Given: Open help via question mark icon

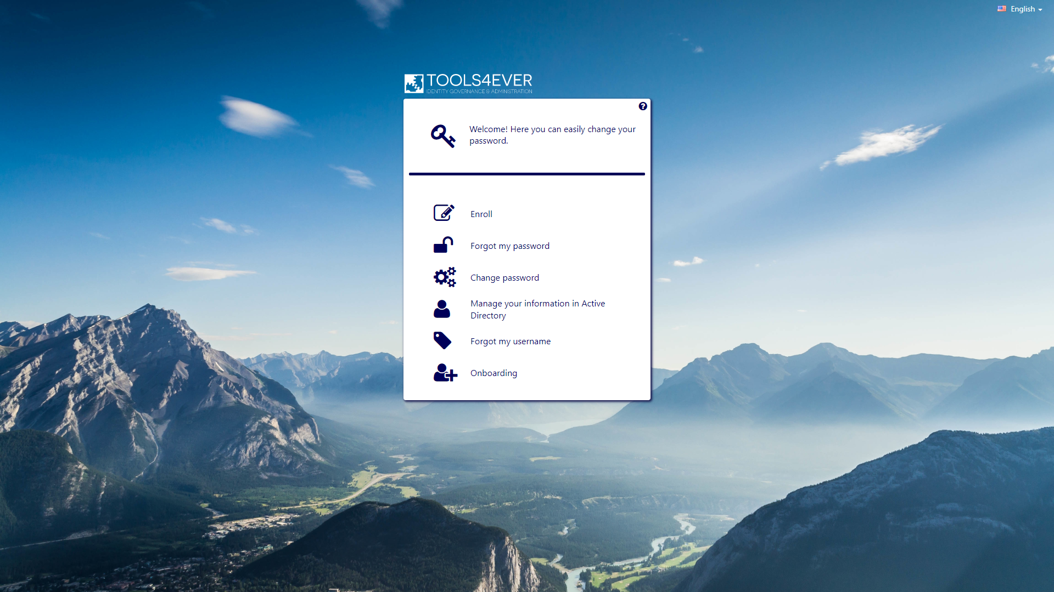Looking at the screenshot, I should (x=643, y=106).
